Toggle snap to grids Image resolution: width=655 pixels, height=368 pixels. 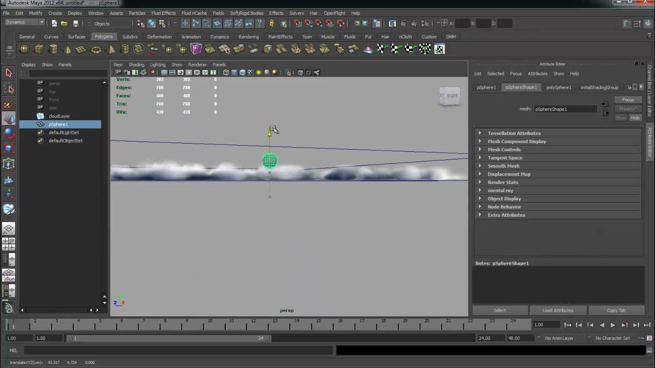click(x=298, y=23)
